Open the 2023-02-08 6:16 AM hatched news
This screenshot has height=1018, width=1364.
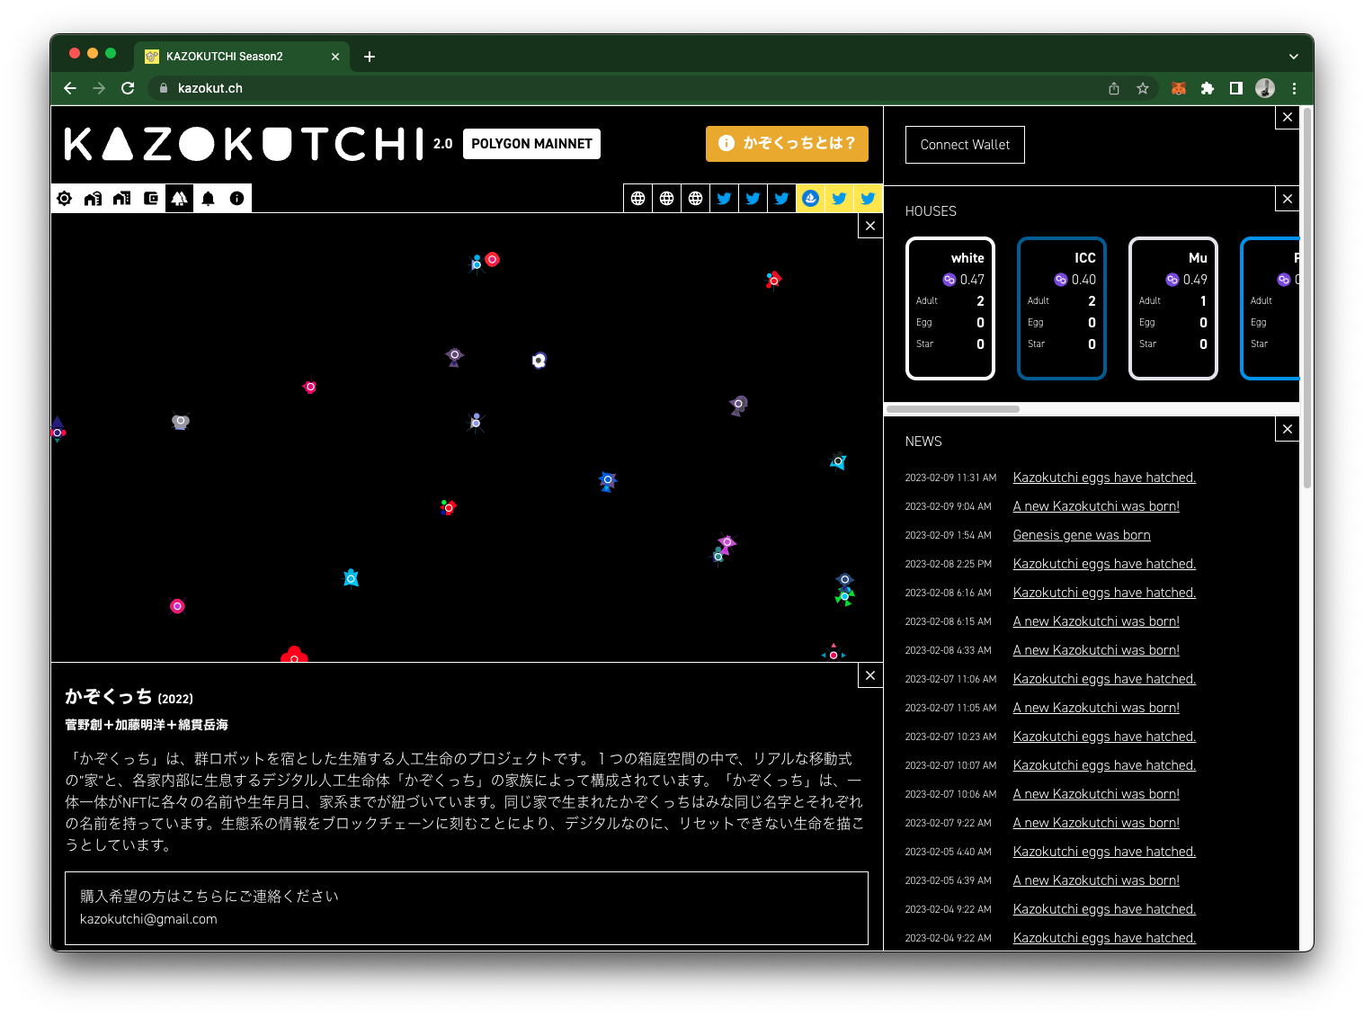click(x=1104, y=593)
